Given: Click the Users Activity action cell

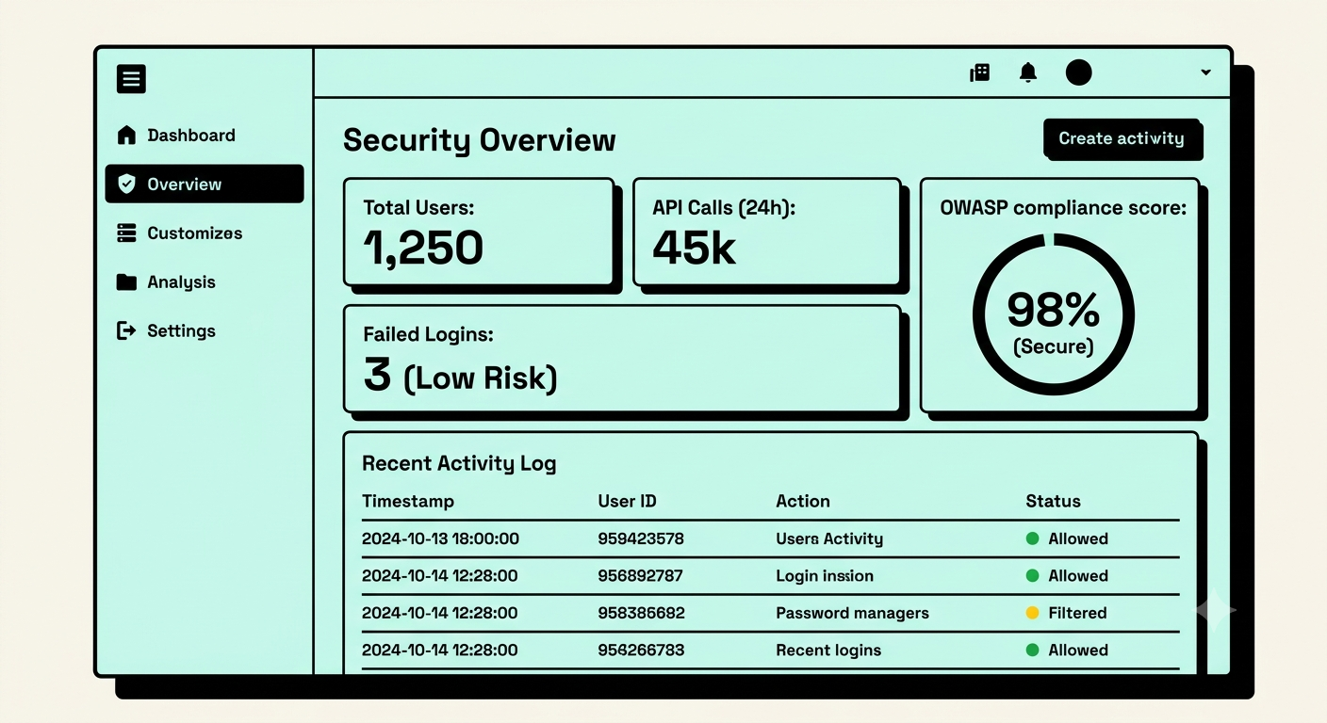Looking at the screenshot, I should pyautogui.click(x=829, y=538).
